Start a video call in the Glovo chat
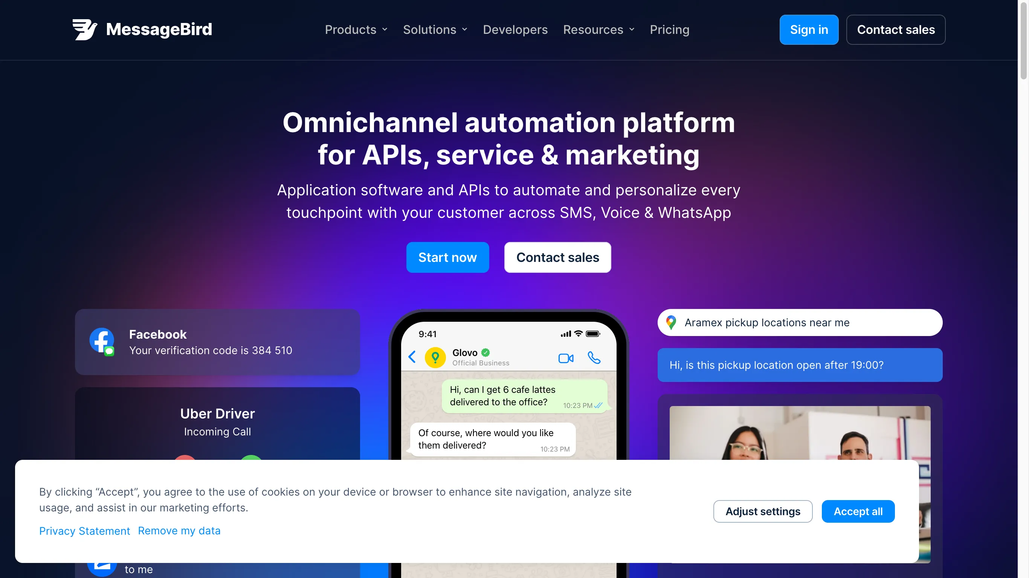 pyautogui.click(x=566, y=358)
